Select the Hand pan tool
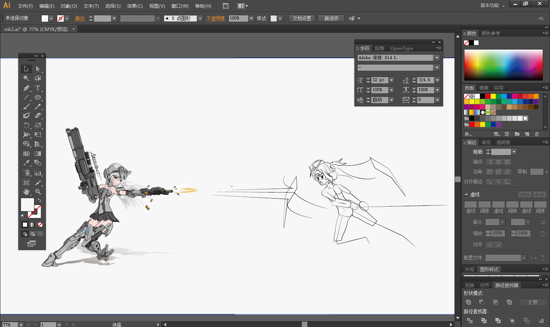The image size is (550, 327). (x=26, y=192)
